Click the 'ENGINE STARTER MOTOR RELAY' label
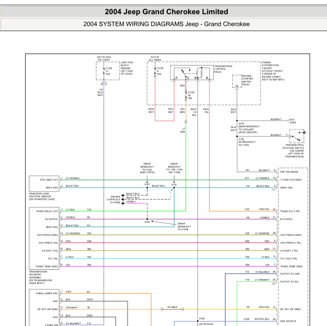327x326 pixels. coord(247,80)
